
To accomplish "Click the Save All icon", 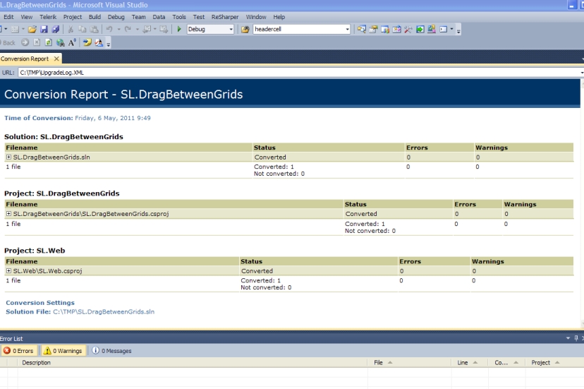I will pyautogui.click(x=56, y=29).
